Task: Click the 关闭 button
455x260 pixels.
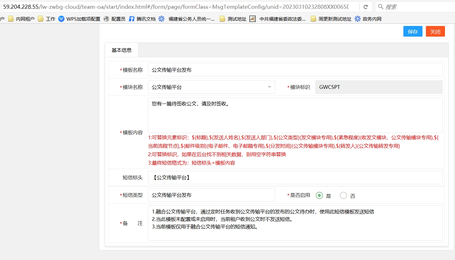Action: click(x=435, y=32)
